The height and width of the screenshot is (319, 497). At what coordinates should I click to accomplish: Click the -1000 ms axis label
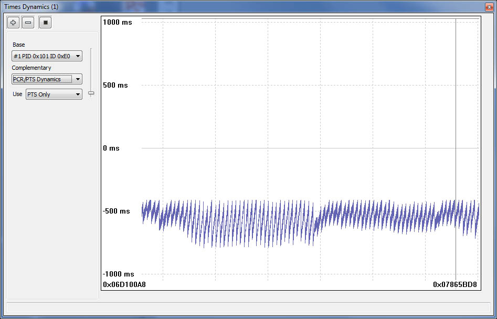119,274
